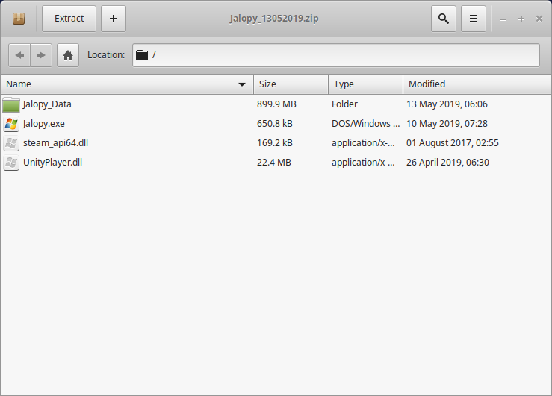Go back with the left arrow
552x396 pixels.
pos(19,55)
